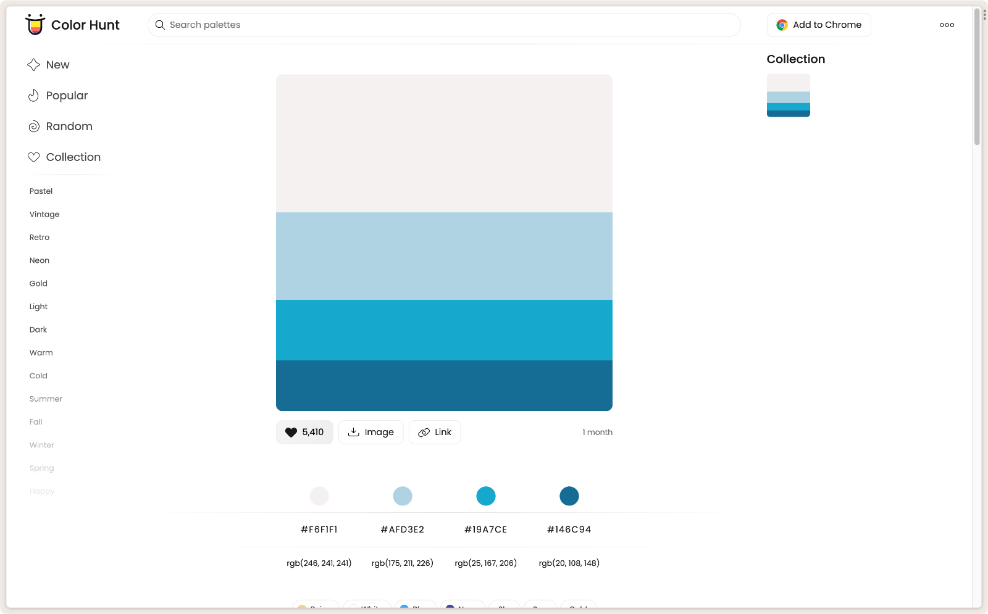Open the saved palette thumbnail in Collection
Screen dimensions: 988x614
tap(789, 96)
